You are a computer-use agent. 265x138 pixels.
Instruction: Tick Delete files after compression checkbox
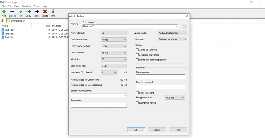pos(137,60)
